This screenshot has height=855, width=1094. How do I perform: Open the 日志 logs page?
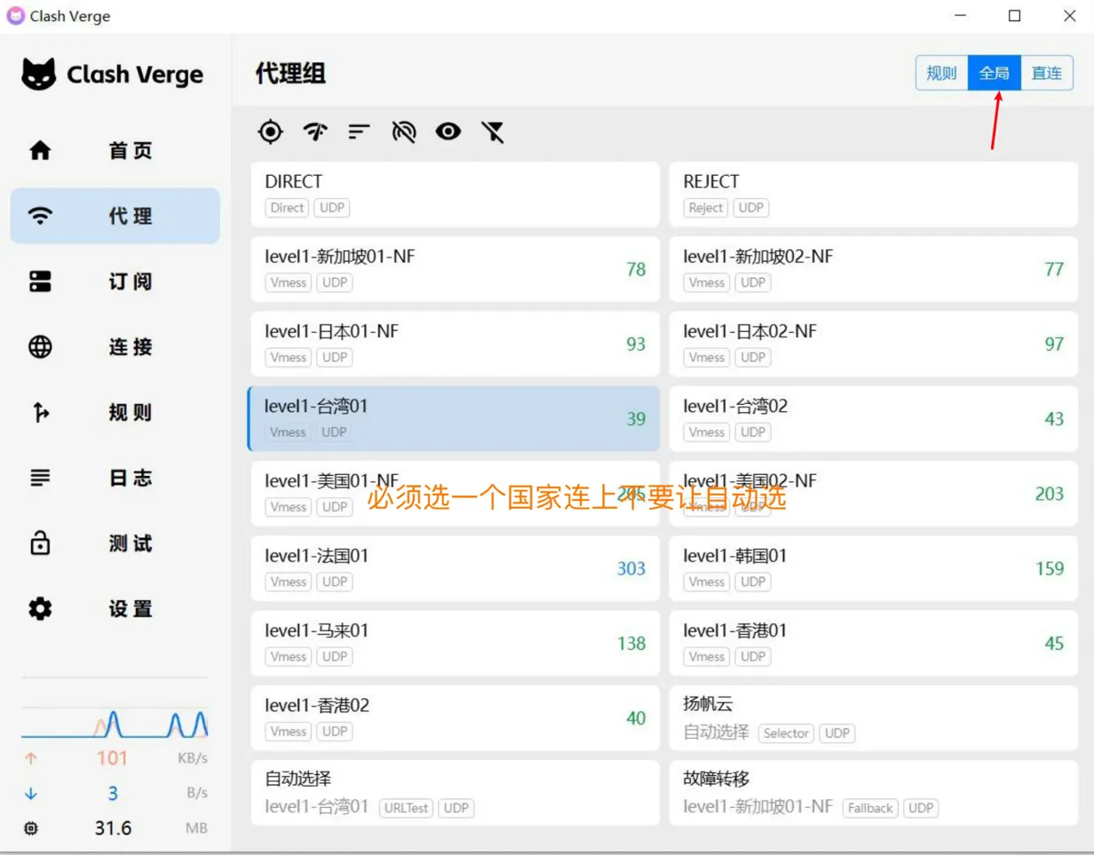(x=115, y=479)
